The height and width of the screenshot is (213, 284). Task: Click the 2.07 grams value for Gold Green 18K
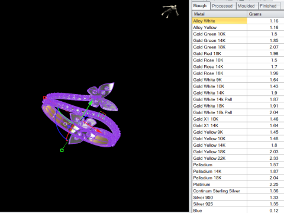[x=274, y=47]
